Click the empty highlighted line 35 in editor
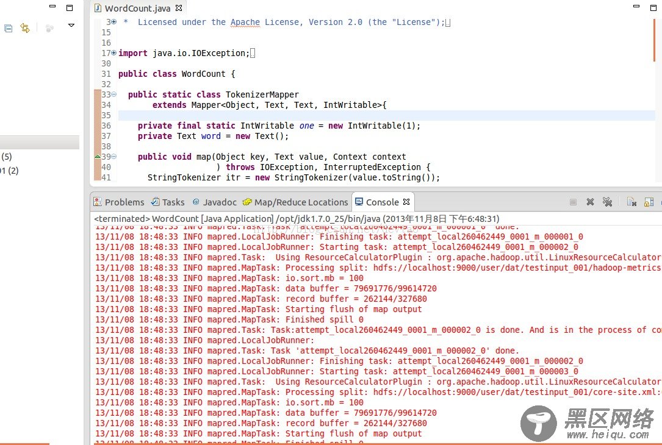The image size is (662, 445). point(386,115)
